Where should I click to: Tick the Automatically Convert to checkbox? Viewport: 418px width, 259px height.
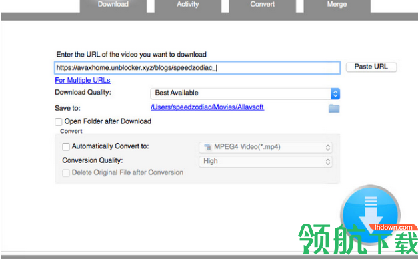[66, 146]
